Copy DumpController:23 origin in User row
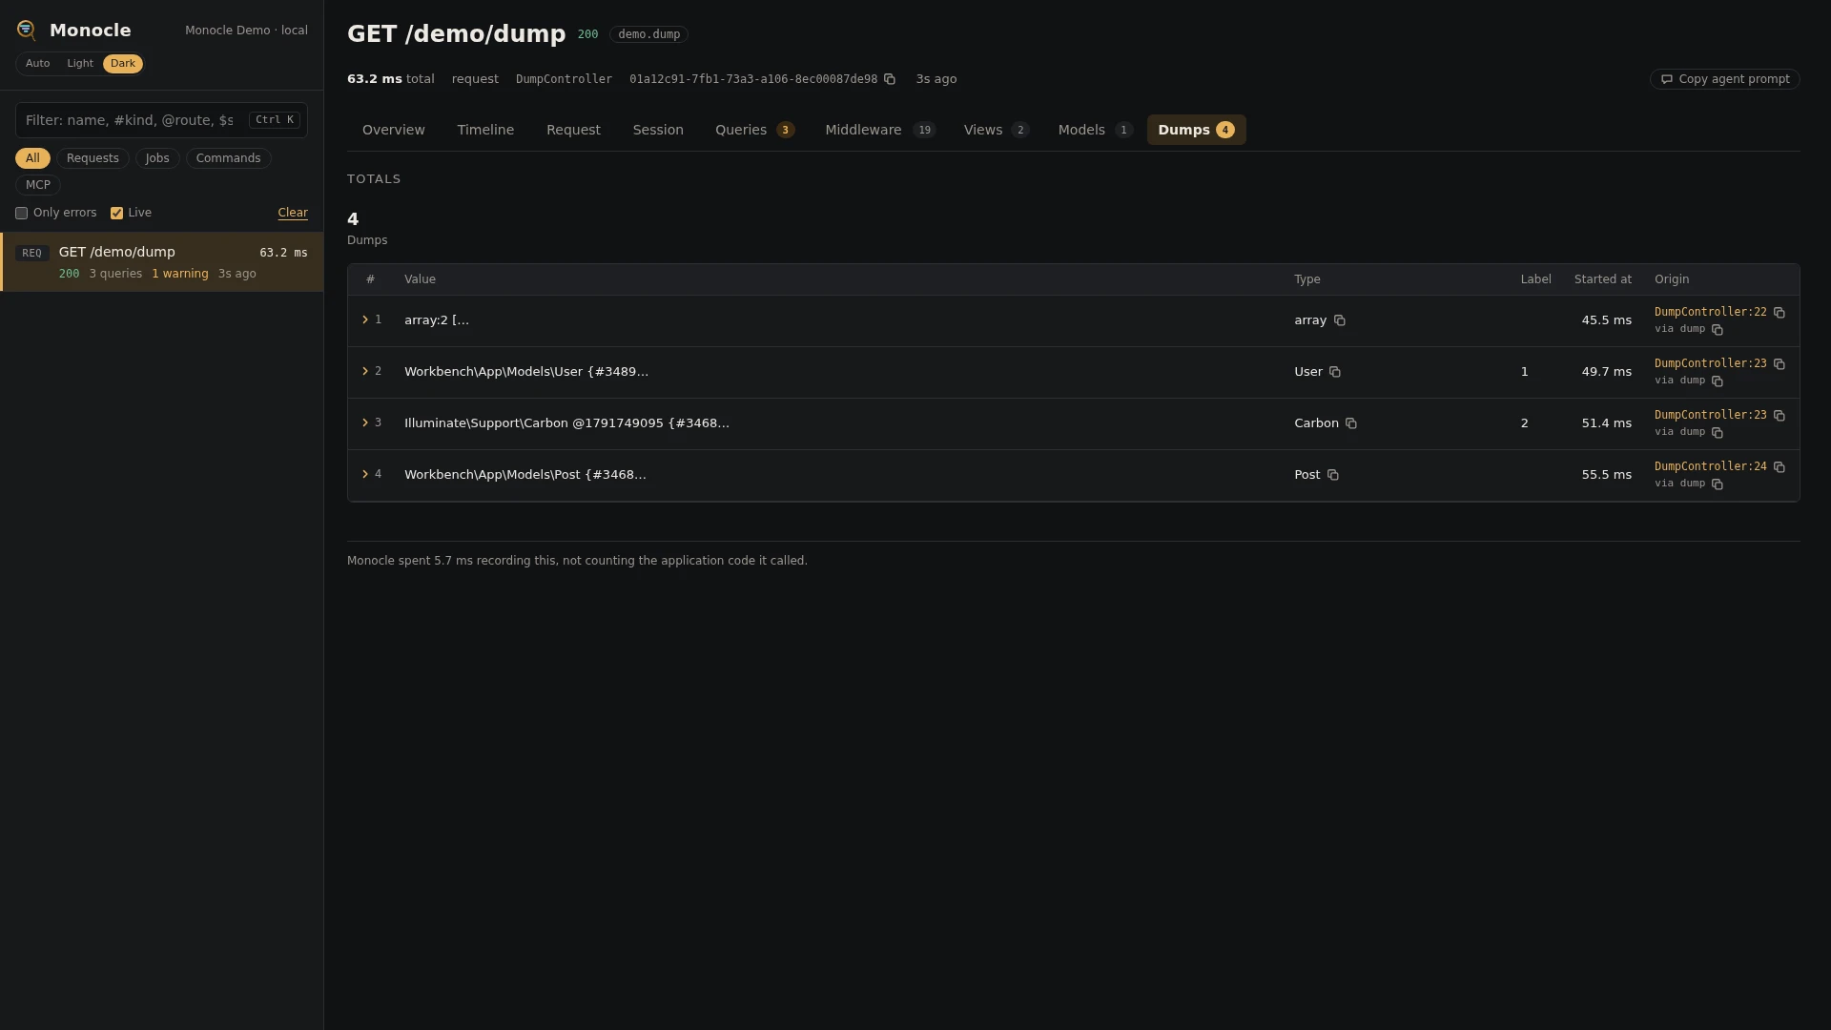The height and width of the screenshot is (1030, 1831). click(1780, 364)
